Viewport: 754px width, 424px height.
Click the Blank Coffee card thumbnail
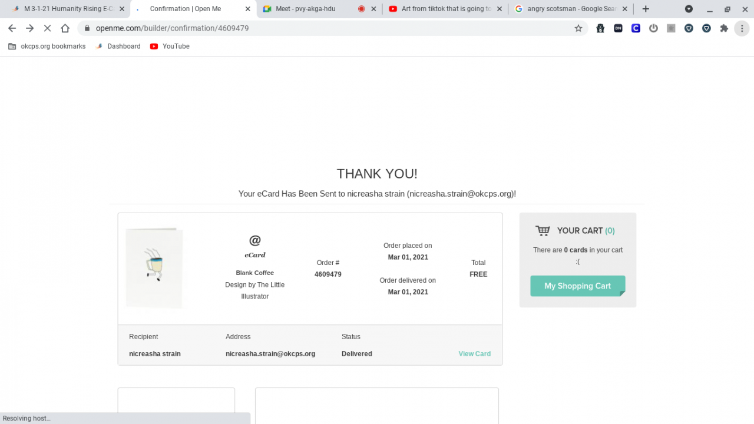[154, 268]
